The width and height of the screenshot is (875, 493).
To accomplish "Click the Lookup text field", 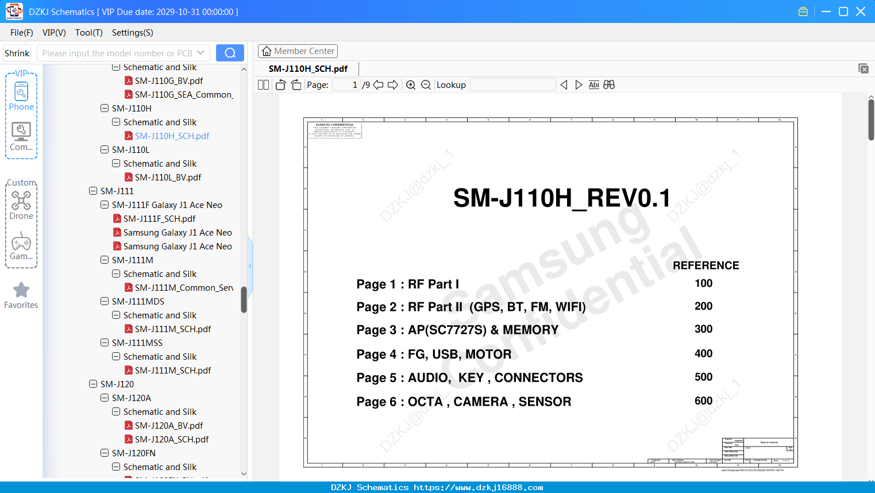I will coord(512,85).
